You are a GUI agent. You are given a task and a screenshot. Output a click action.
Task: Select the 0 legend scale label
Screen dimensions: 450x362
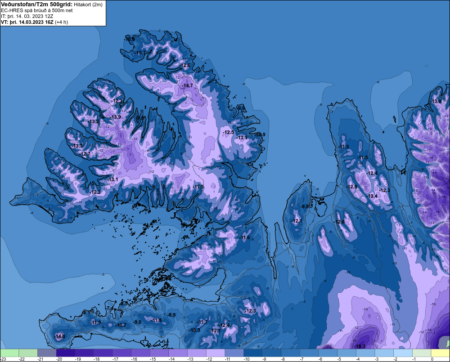tap(432, 359)
